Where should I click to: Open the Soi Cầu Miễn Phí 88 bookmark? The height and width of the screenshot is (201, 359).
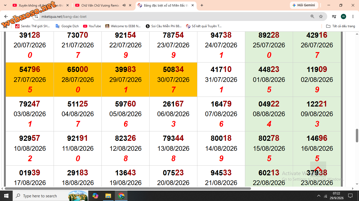tap(163, 26)
